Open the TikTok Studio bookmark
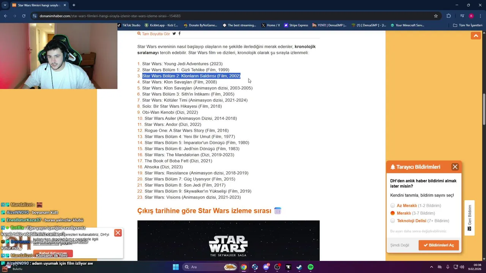 click(x=129, y=25)
